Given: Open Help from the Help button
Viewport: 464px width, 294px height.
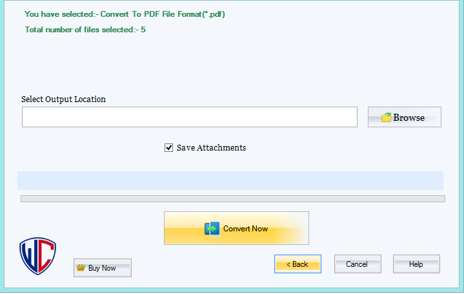Looking at the screenshot, I should tap(416, 264).
